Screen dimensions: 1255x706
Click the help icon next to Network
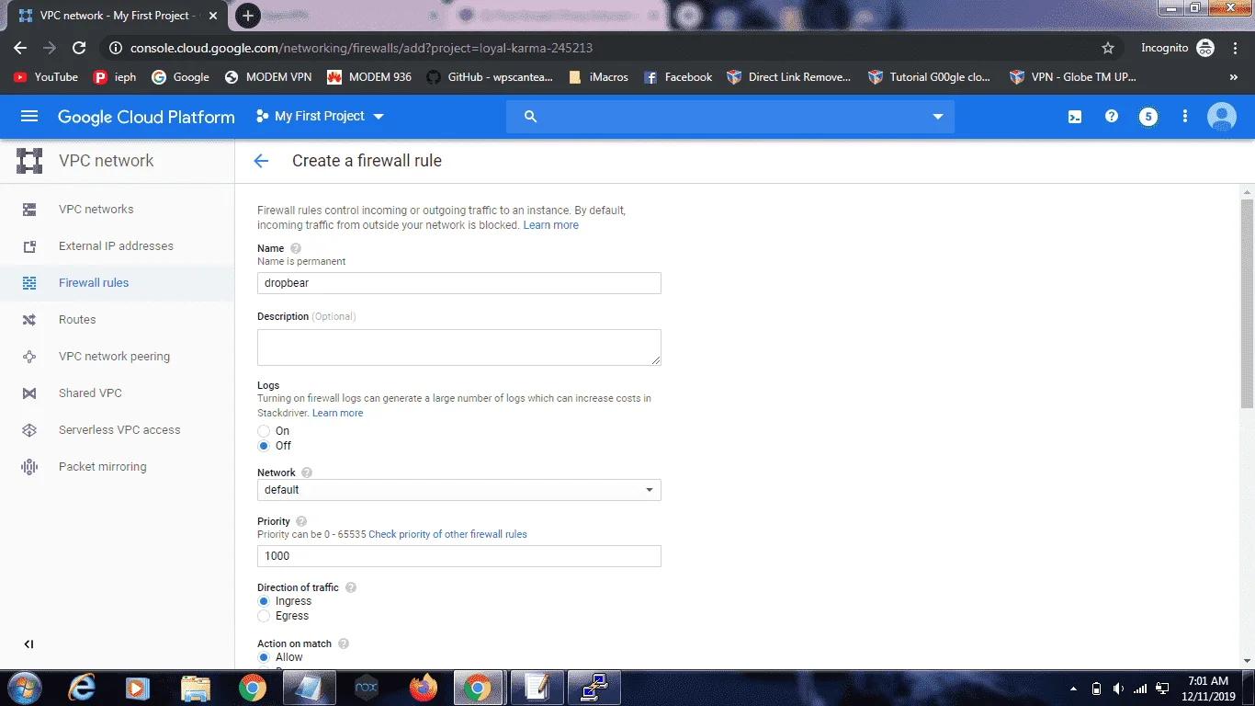pyautogui.click(x=307, y=473)
